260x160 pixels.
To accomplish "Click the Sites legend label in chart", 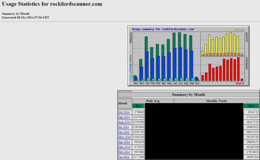I will coord(240,30).
